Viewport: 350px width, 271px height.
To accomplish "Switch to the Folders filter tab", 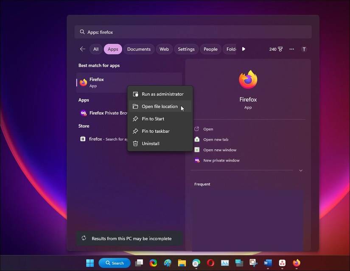I will click(230, 49).
